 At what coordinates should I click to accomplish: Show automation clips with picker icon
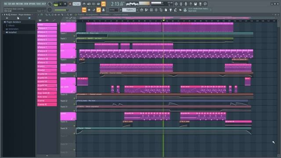(54, 20)
